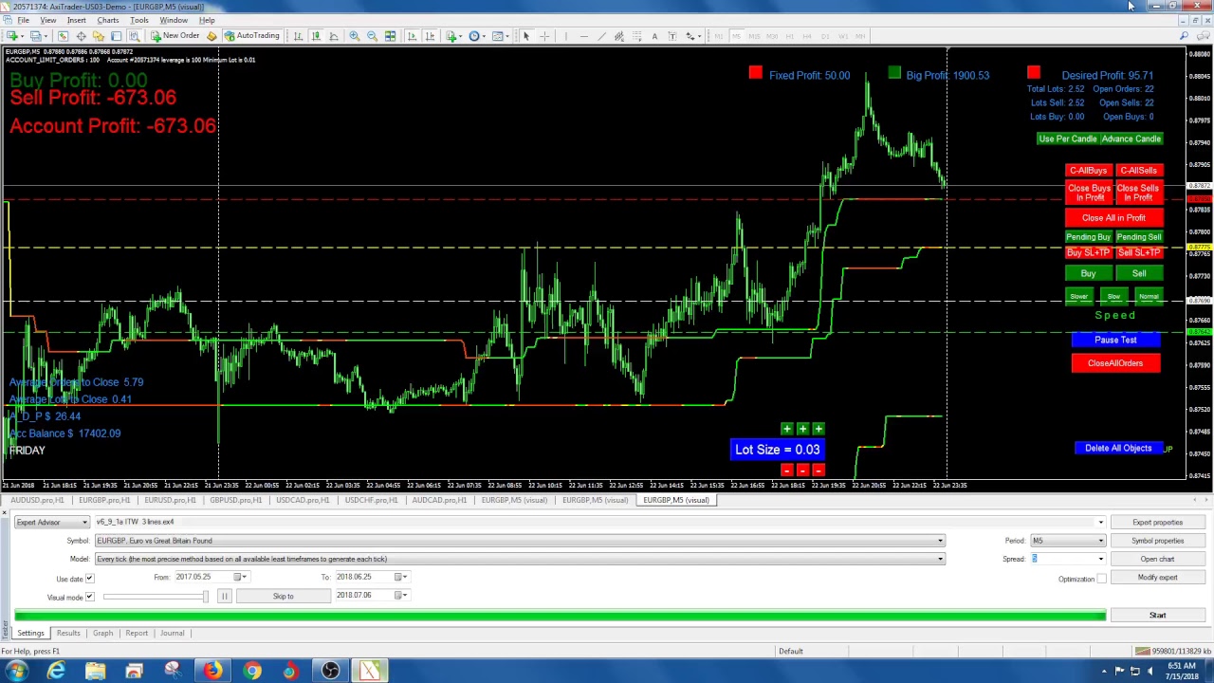This screenshot has width=1214, height=683.
Task: Click the Zoom Out magnifier icon
Action: coord(372,36)
